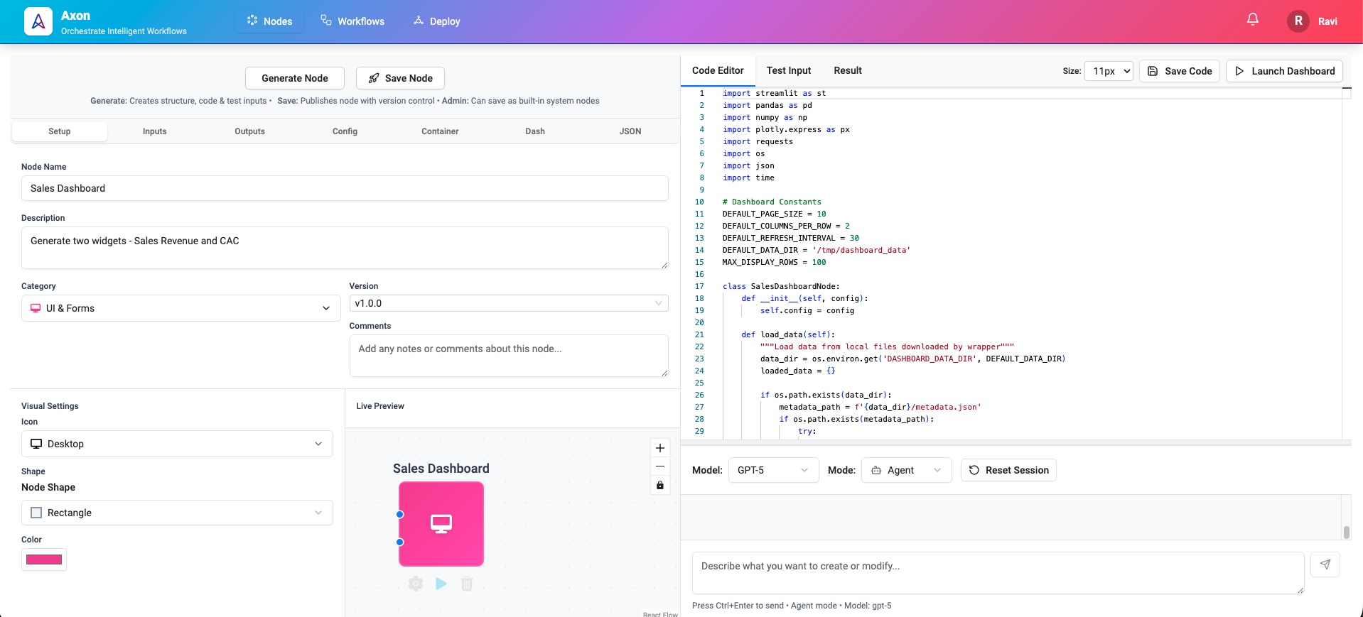The width and height of the screenshot is (1363, 617).
Task: Delete the node via the trash icon
Action: tap(467, 584)
